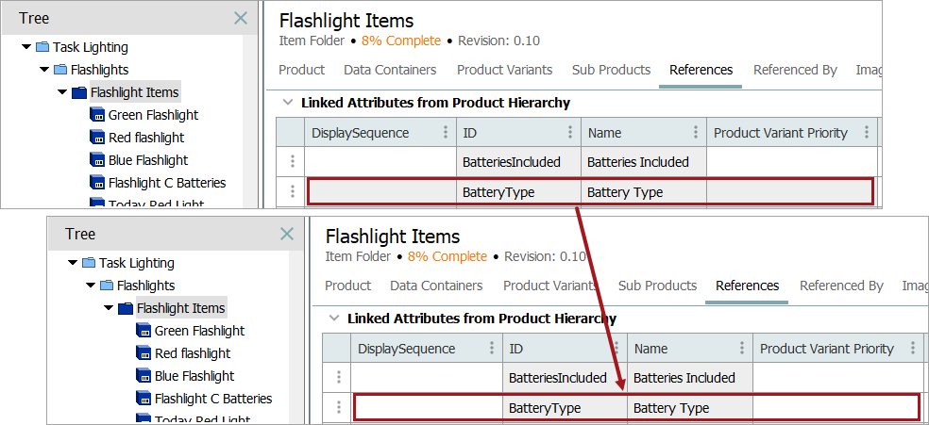Click Green Flashlight product icon in upper tree
The width and height of the screenshot is (929, 425).
(x=96, y=115)
